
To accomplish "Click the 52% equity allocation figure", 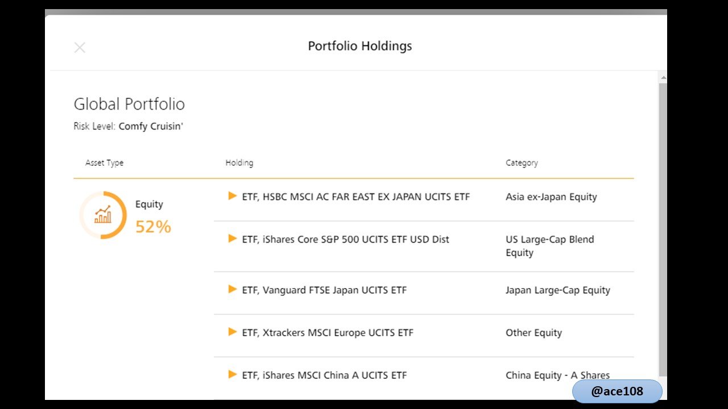I will (153, 227).
